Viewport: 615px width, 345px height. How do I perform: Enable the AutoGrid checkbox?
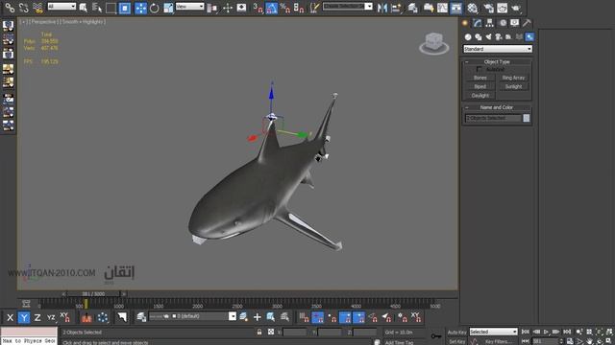point(479,69)
